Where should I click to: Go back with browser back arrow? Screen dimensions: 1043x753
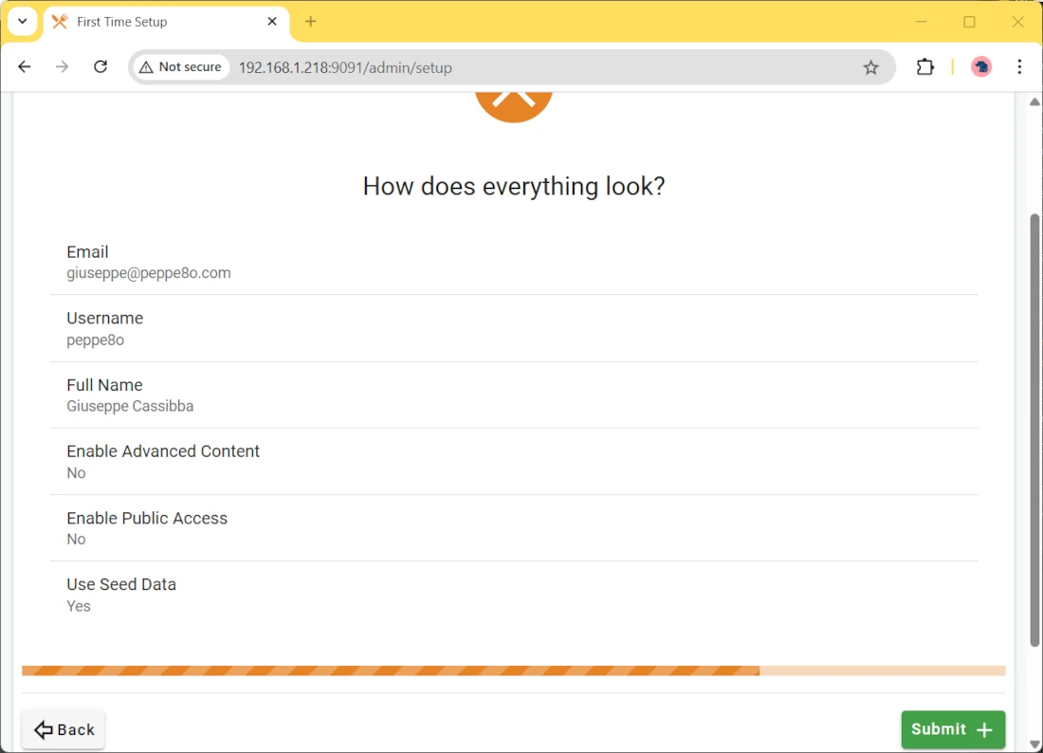[x=25, y=66]
